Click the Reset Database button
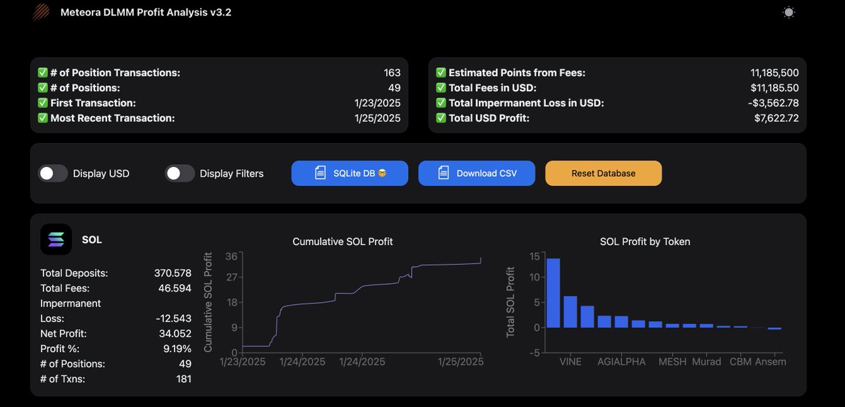845x407 pixels. [x=603, y=173]
